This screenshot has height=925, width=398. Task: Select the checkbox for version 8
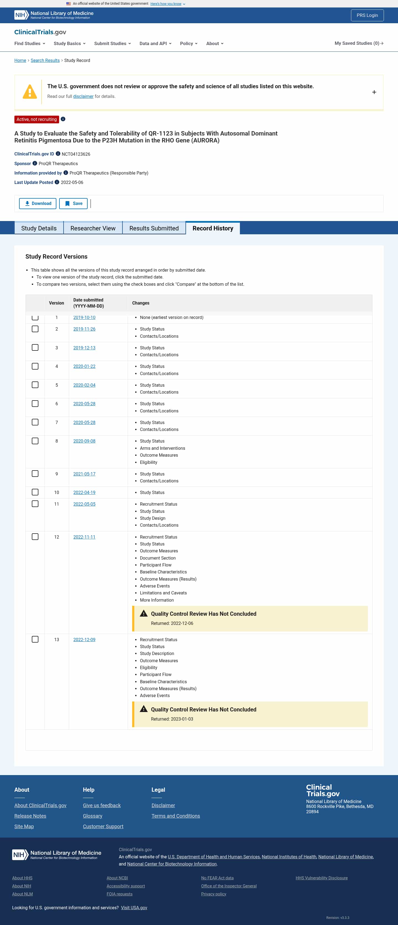click(x=35, y=441)
